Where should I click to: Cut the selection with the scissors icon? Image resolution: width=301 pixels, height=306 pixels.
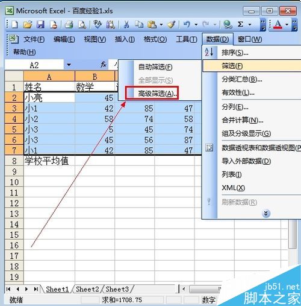pos(126,25)
